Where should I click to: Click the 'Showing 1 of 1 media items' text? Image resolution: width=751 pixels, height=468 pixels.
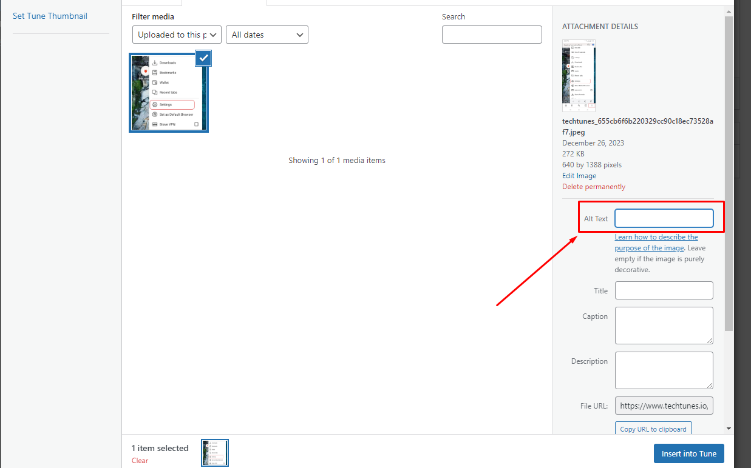coord(337,160)
